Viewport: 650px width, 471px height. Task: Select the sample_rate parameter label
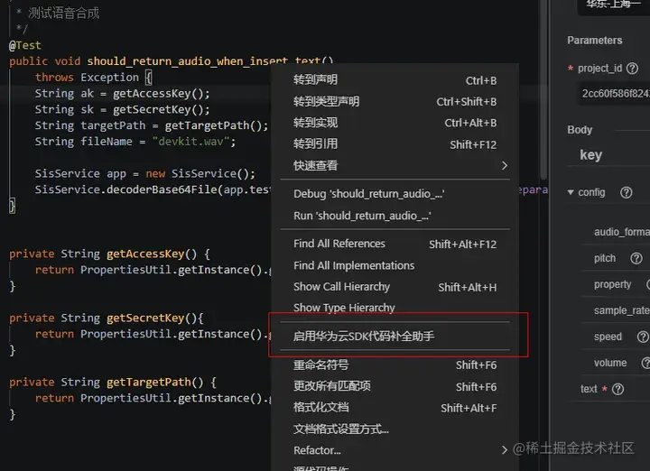[621, 310]
